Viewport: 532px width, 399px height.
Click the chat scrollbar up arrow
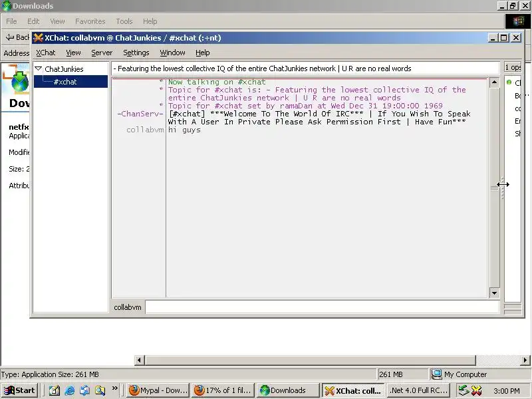pos(494,82)
